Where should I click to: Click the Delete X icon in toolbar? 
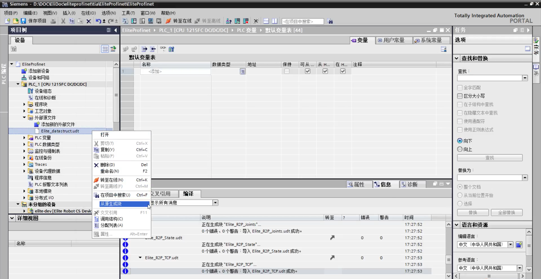[x=88, y=21]
